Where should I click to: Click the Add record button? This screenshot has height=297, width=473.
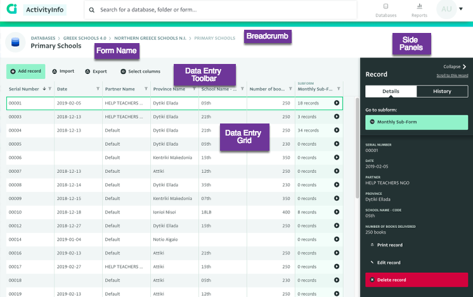[x=26, y=72]
